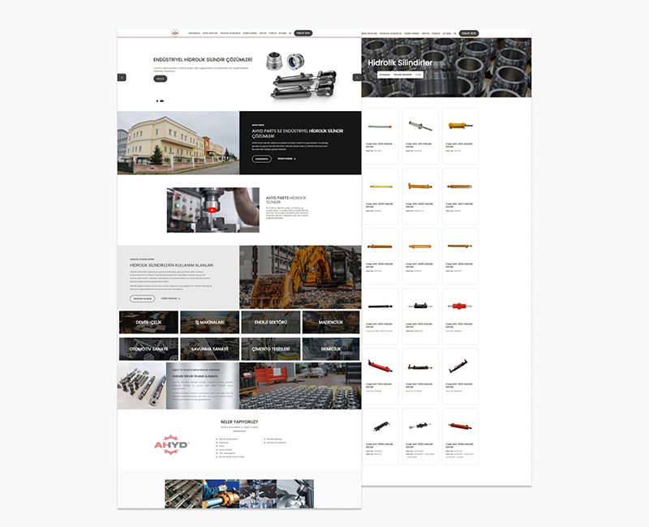Click the KOMATSU PARTS link with arrow
This screenshot has height=527, width=649.
tap(286, 160)
